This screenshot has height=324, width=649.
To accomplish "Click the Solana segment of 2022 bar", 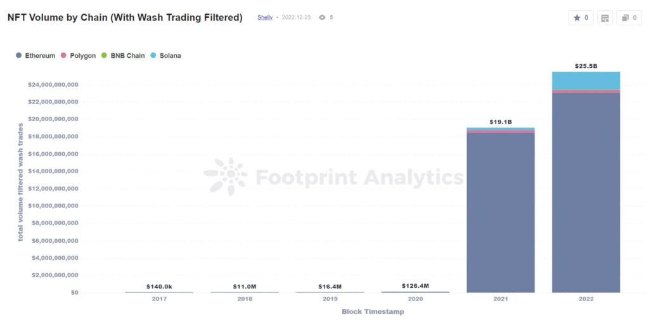I will pos(586,81).
